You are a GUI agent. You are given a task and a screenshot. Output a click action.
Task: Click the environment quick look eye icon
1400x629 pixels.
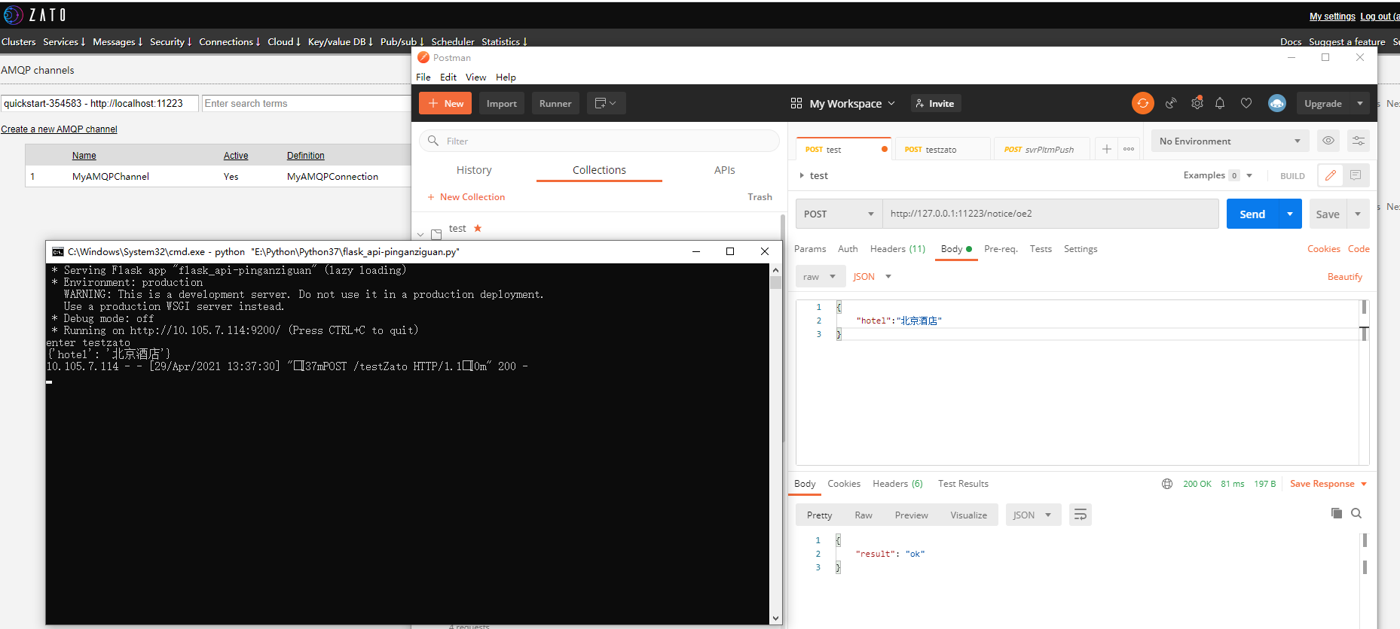[1328, 141]
